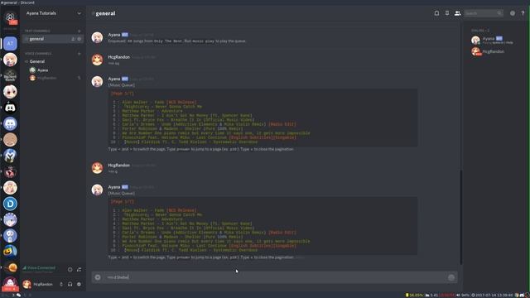Viewport: 530px width, 298px height.
Task: Create instant invite for general channel
Action: tap(73, 39)
